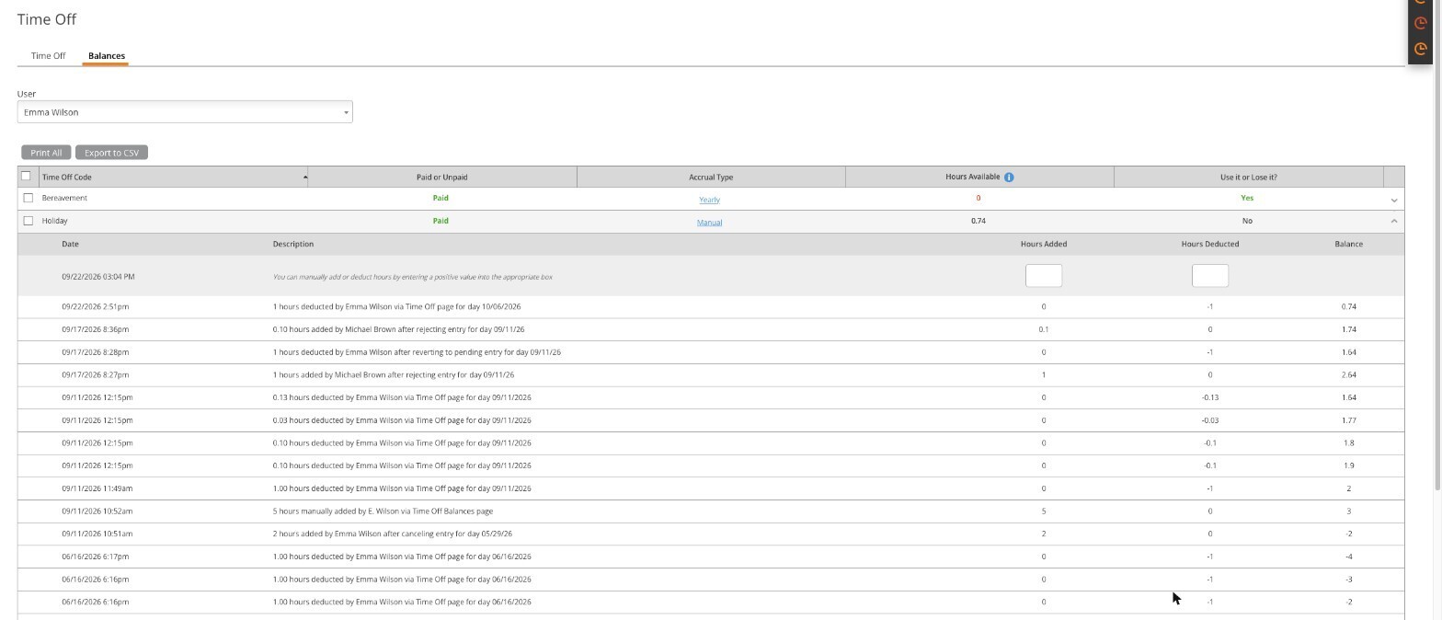Click the '0.03 hours deducted by Emma Wilson' entry
The image size is (1442, 620).
[402, 420]
